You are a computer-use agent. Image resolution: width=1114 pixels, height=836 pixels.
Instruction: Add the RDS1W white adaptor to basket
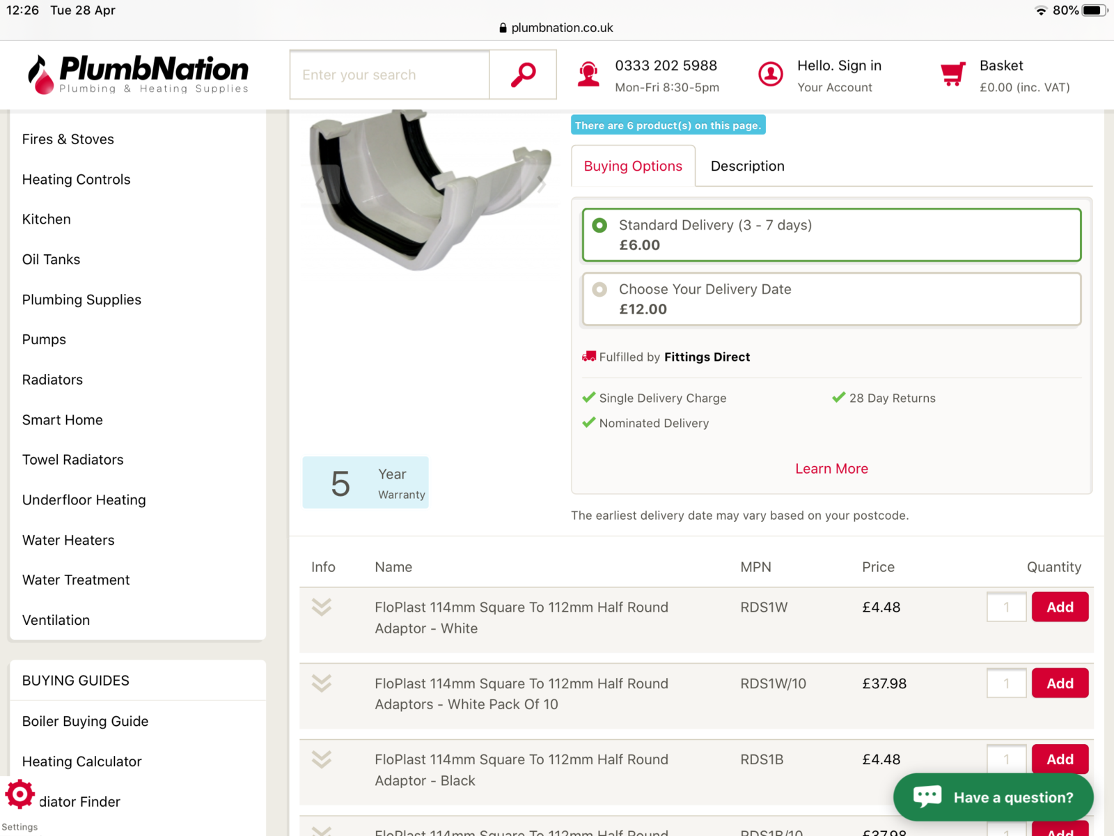(1060, 607)
